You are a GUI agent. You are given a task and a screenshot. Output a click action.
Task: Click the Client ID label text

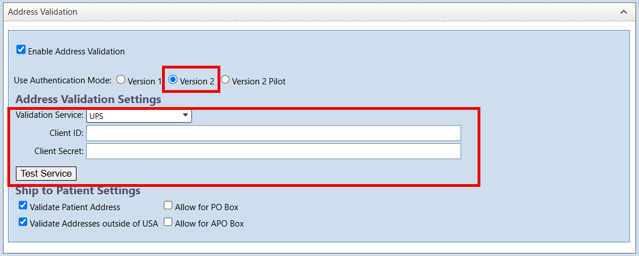point(65,133)
